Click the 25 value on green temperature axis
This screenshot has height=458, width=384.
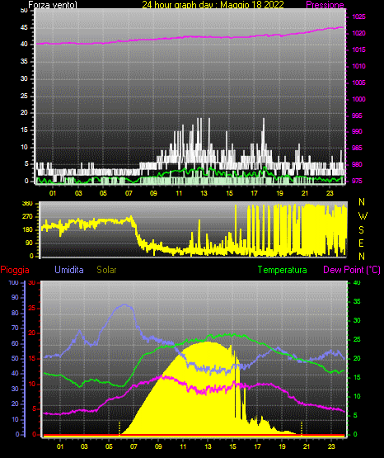coord(357,339)
